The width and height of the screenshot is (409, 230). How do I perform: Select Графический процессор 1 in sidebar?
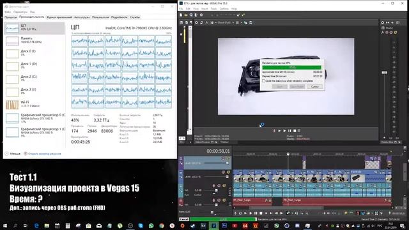(x=34, y=132)
